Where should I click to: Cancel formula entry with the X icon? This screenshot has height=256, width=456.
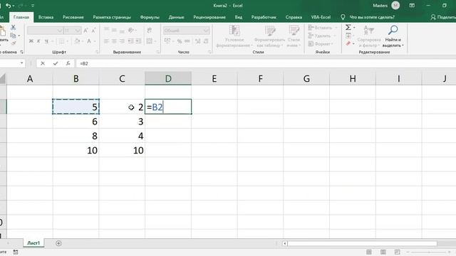(x=43, y=63)
